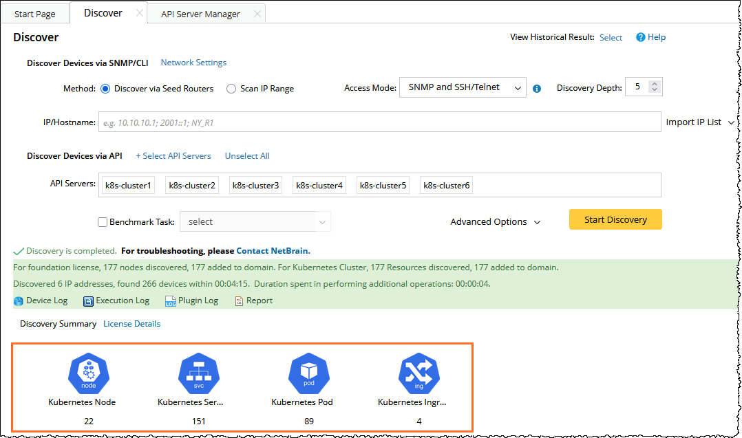This screenshot has width=742, height=438.
Task: Select Discover via Seed Routers radio
Action: (x=105, y=89)
